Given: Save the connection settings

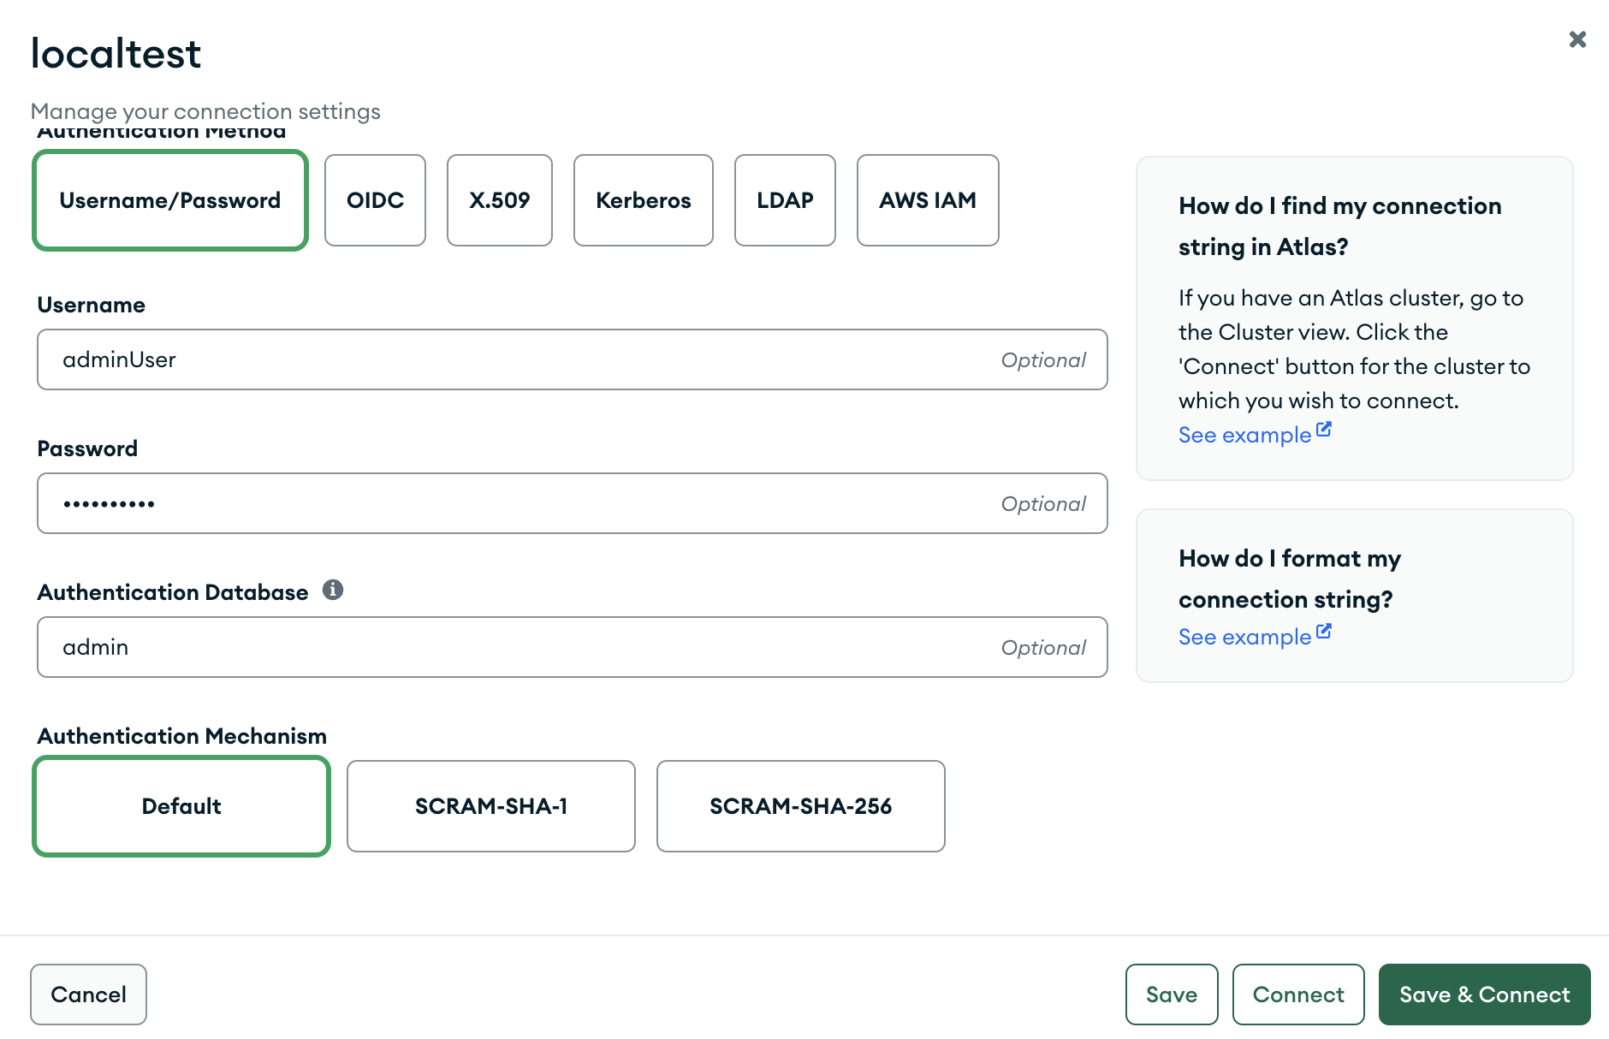Looking at the screenshot, I should 1172,994.
